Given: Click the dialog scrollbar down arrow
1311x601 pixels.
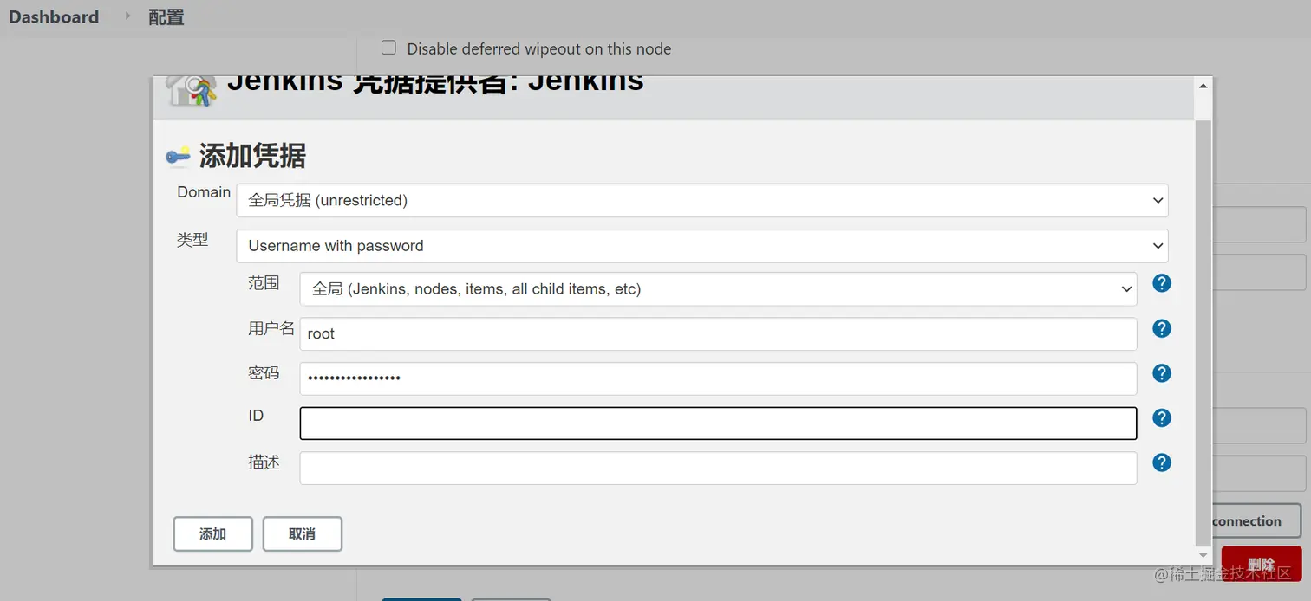Looking at the screenshot, I should (1203, 555).
